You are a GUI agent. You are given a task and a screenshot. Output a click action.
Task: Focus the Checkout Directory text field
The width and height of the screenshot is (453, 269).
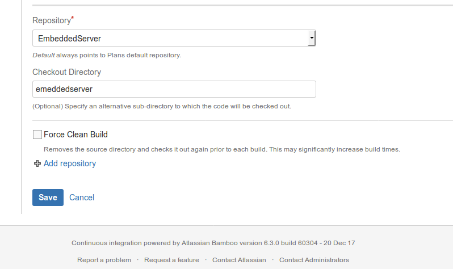174,89
